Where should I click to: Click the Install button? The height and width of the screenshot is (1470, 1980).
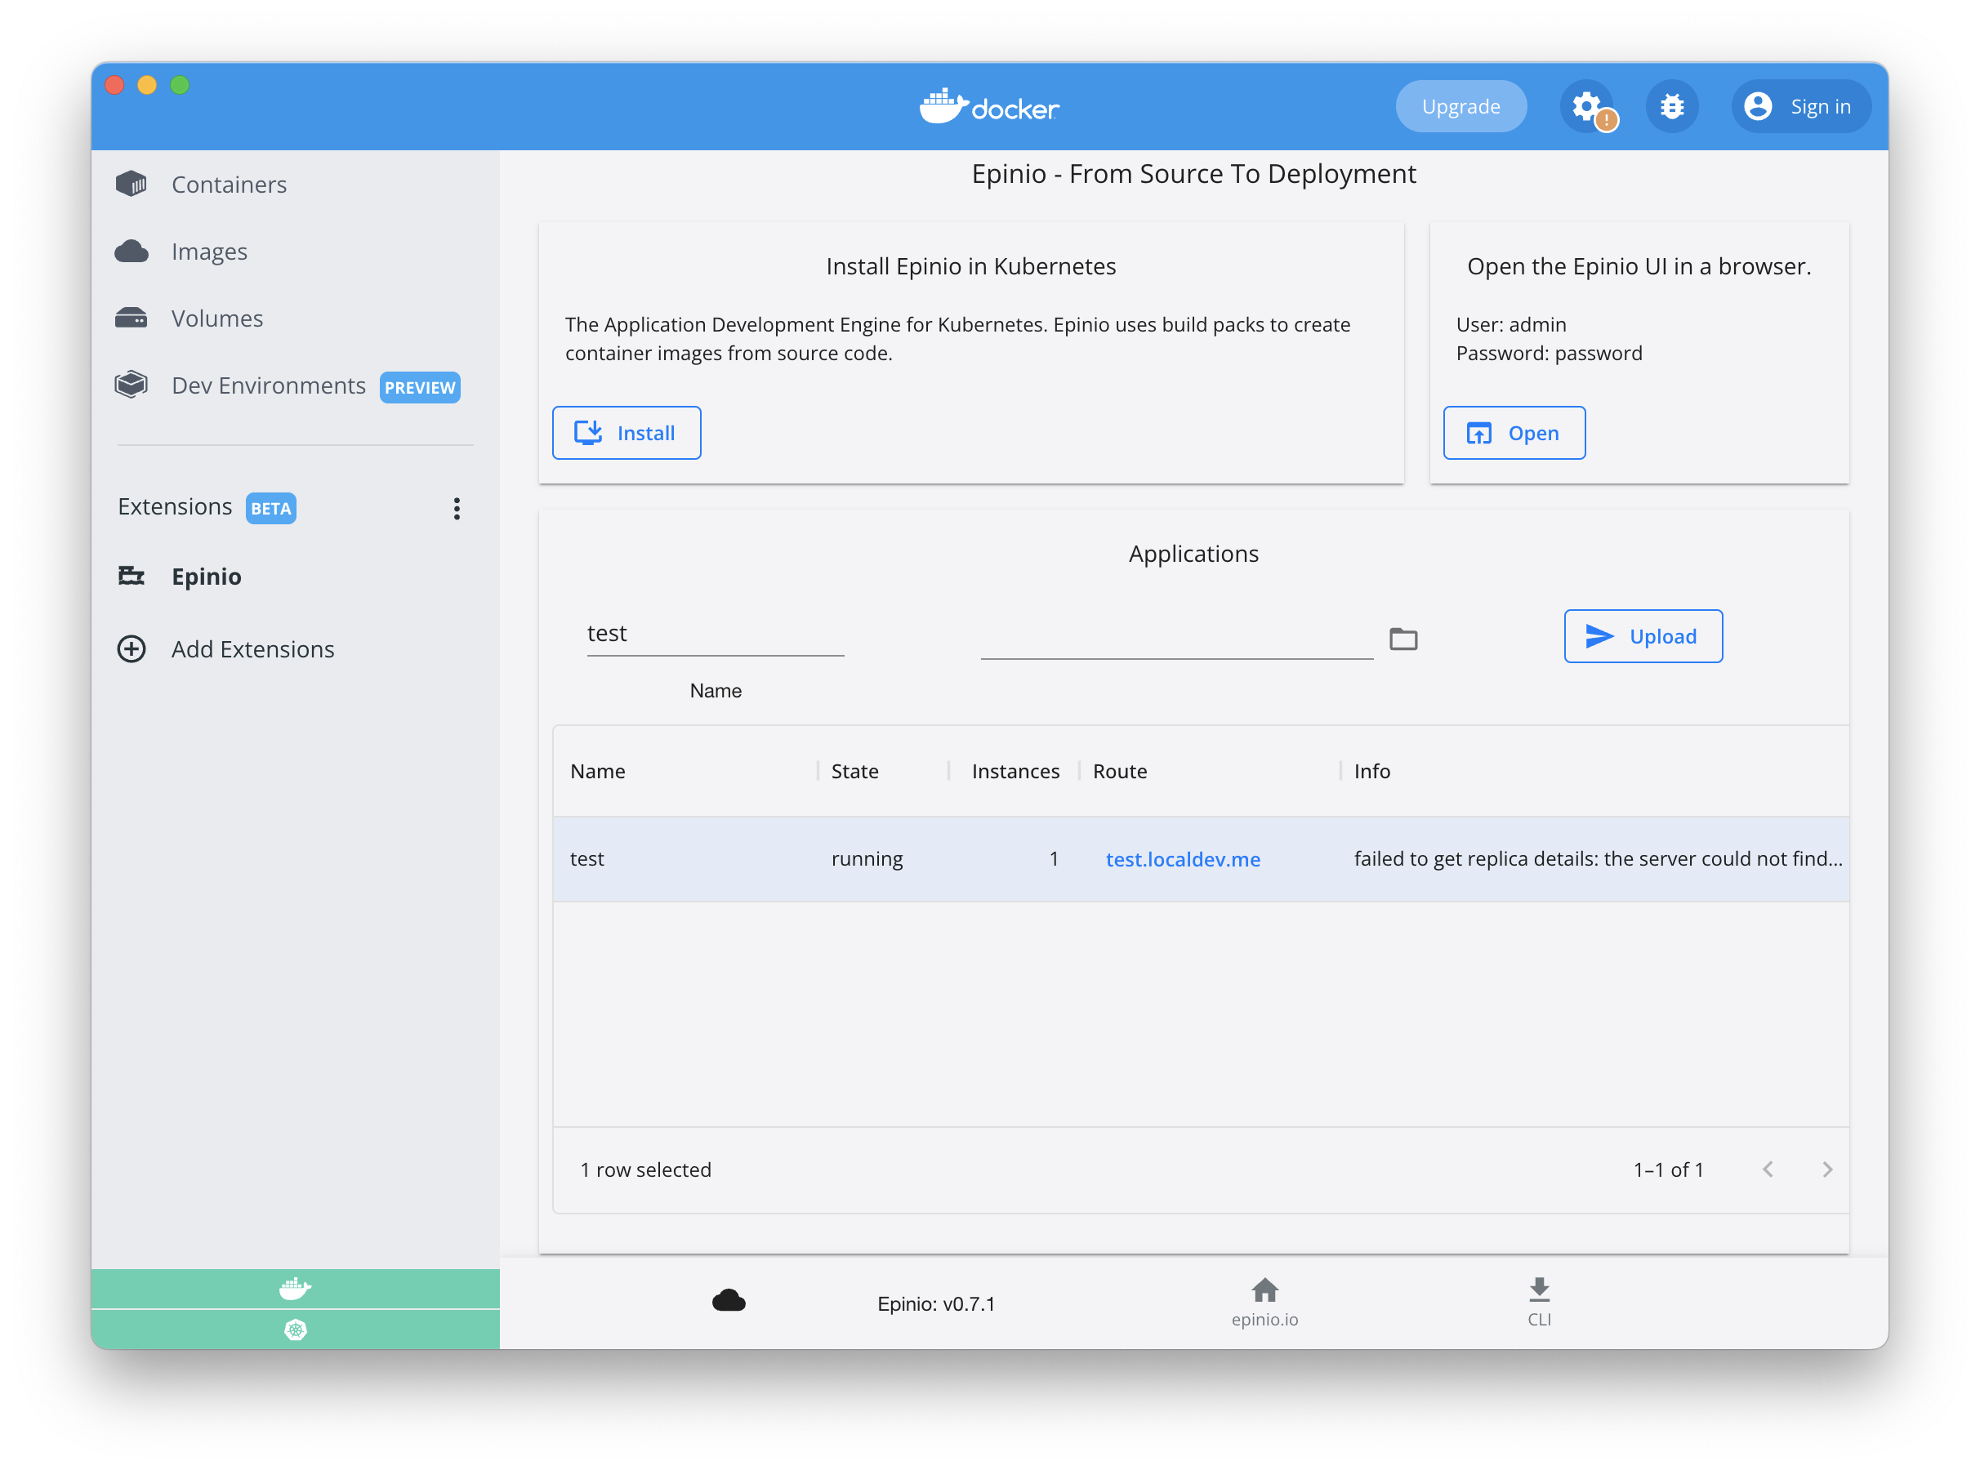pos(626,434)
